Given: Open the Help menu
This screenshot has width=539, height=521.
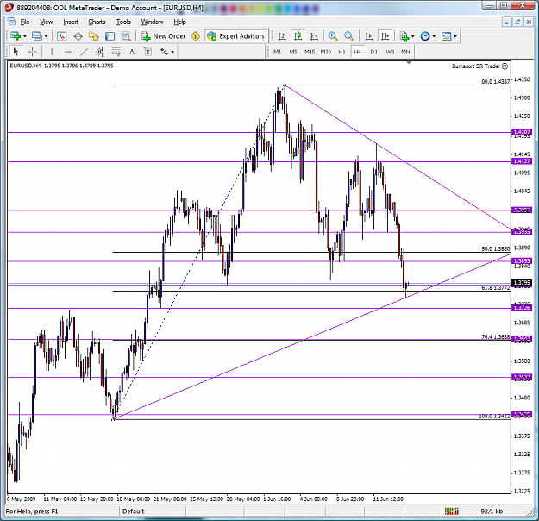Looking at the screenshot, I should pos(179,22).
